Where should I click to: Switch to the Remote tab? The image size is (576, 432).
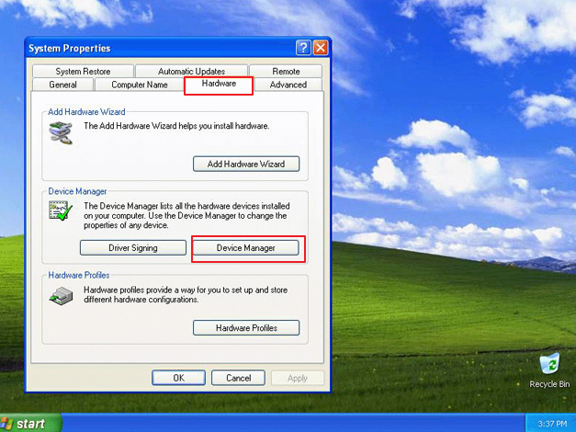point(286,72)
